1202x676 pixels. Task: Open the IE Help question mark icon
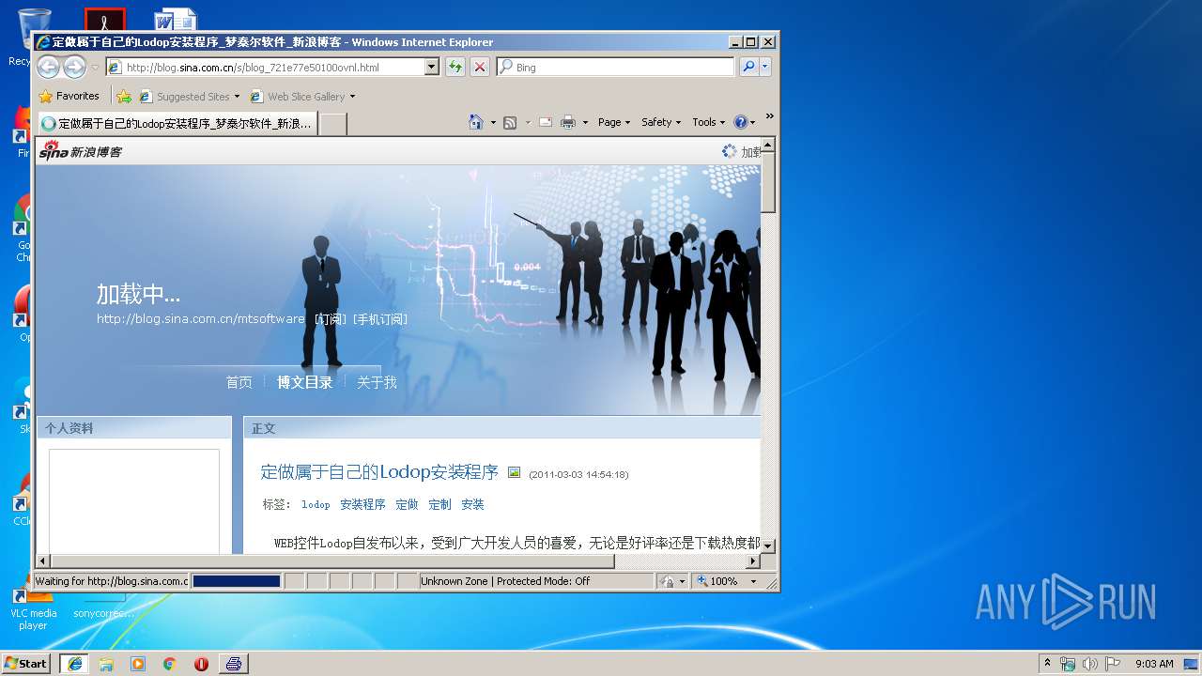[x=740, y=122]
